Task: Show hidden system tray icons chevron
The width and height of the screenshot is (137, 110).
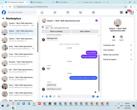Action: click(116, 106)
